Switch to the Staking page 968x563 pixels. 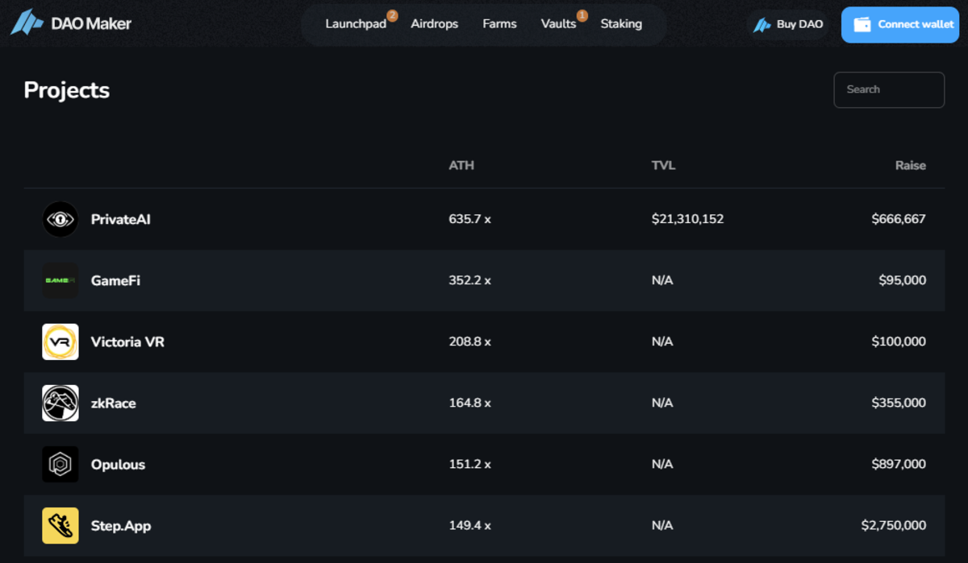[x=621, y=24]
